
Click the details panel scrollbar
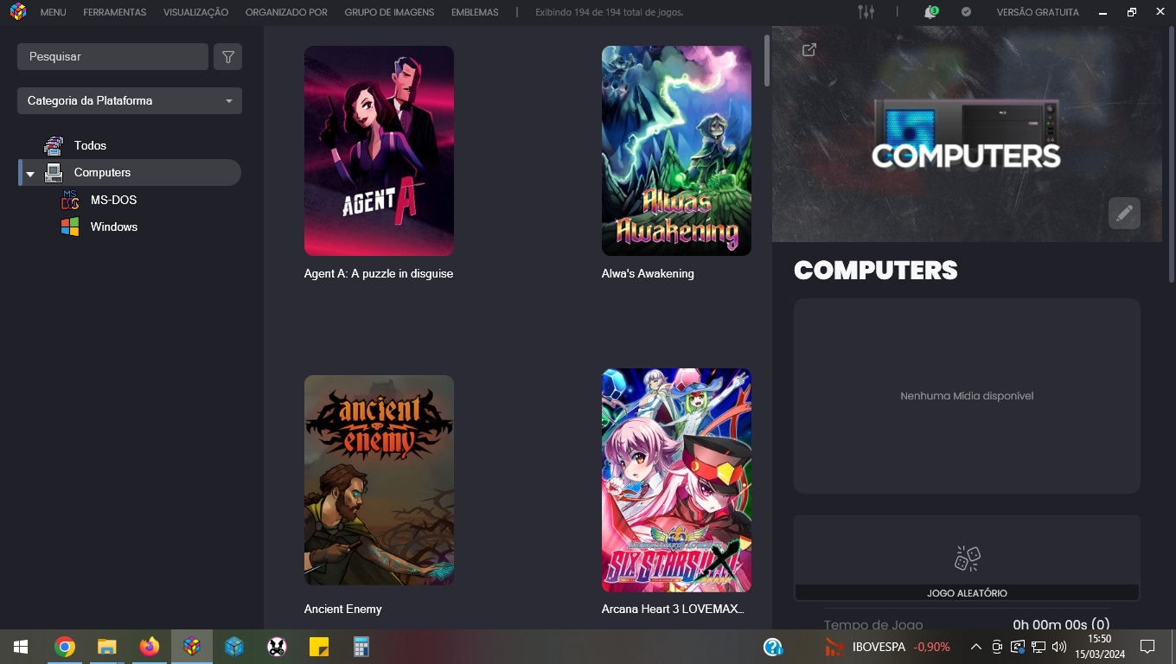pos(1172,156)
